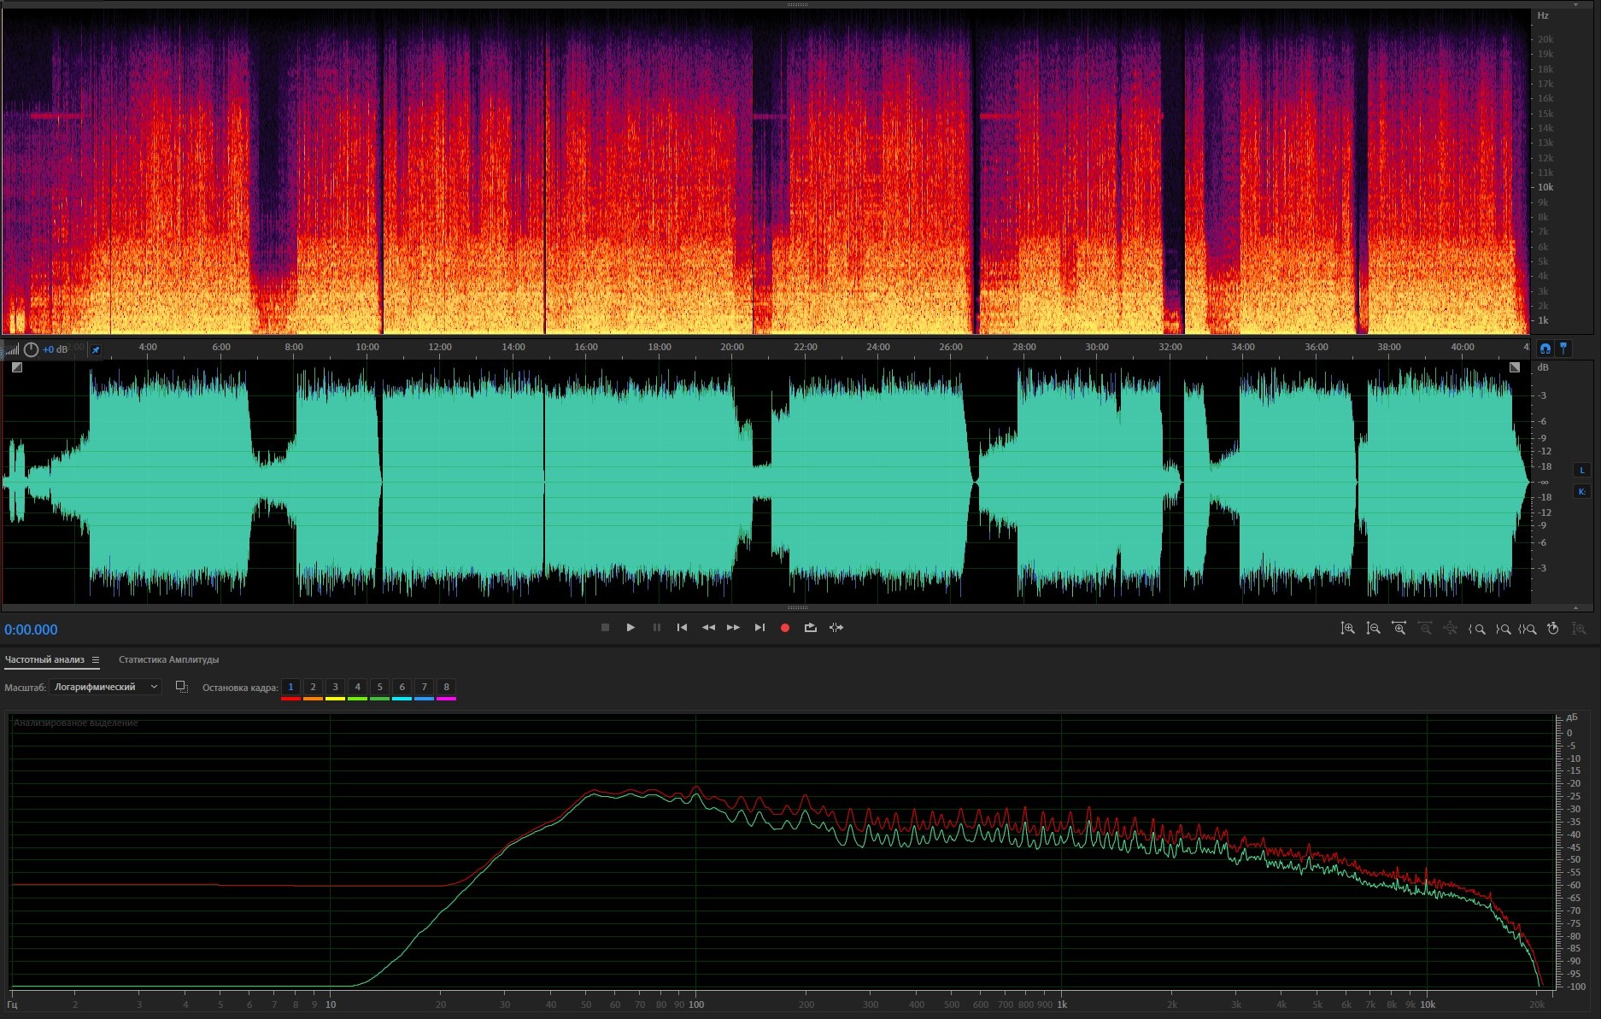Screen dimensions: 1601x1019
Task: Click the 0:00.000 timecode display
Action: (31, 630)
